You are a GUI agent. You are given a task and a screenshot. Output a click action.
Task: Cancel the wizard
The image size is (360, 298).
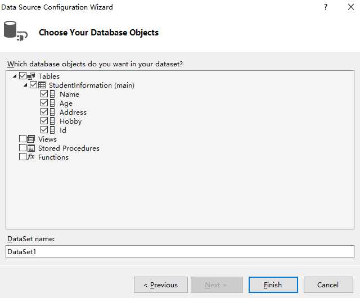[328, 285]
